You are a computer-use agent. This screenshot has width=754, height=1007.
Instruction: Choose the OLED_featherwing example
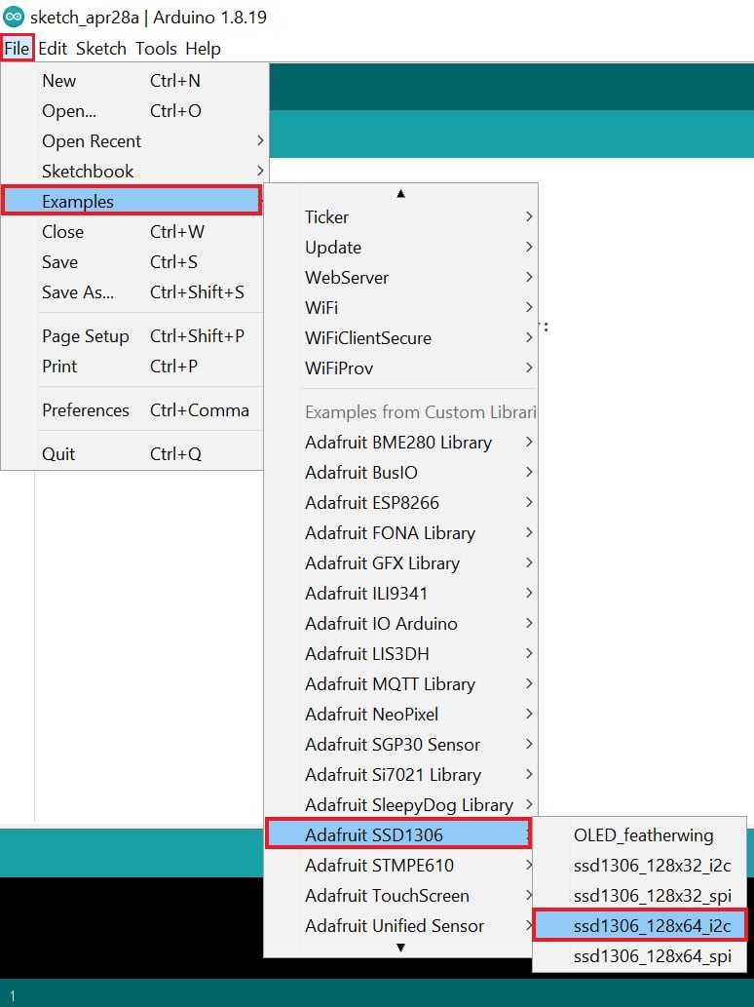(643, 834)
